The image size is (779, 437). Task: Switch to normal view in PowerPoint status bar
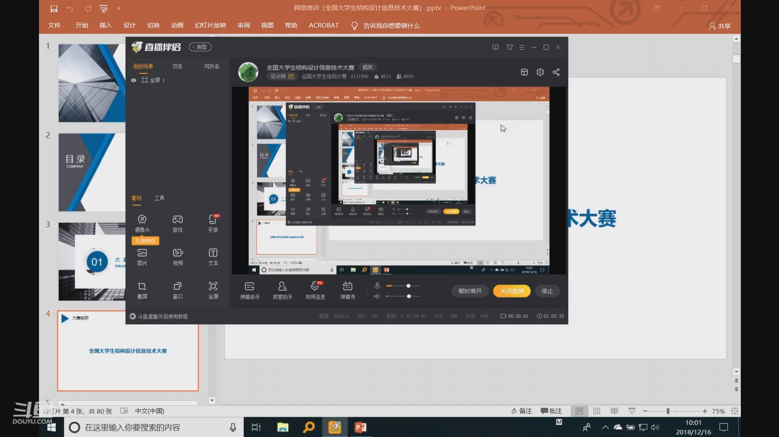579,411
